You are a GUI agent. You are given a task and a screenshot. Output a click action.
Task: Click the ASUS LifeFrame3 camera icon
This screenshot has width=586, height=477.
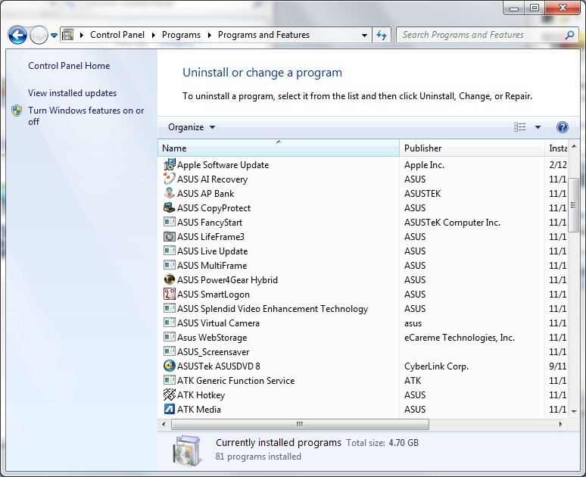(170, 236)
